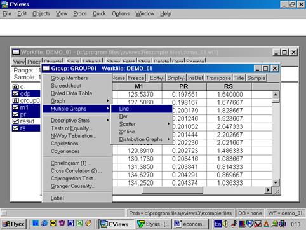
Task: Click the pencil quick launch icon
Action: (x=88, y=223)
